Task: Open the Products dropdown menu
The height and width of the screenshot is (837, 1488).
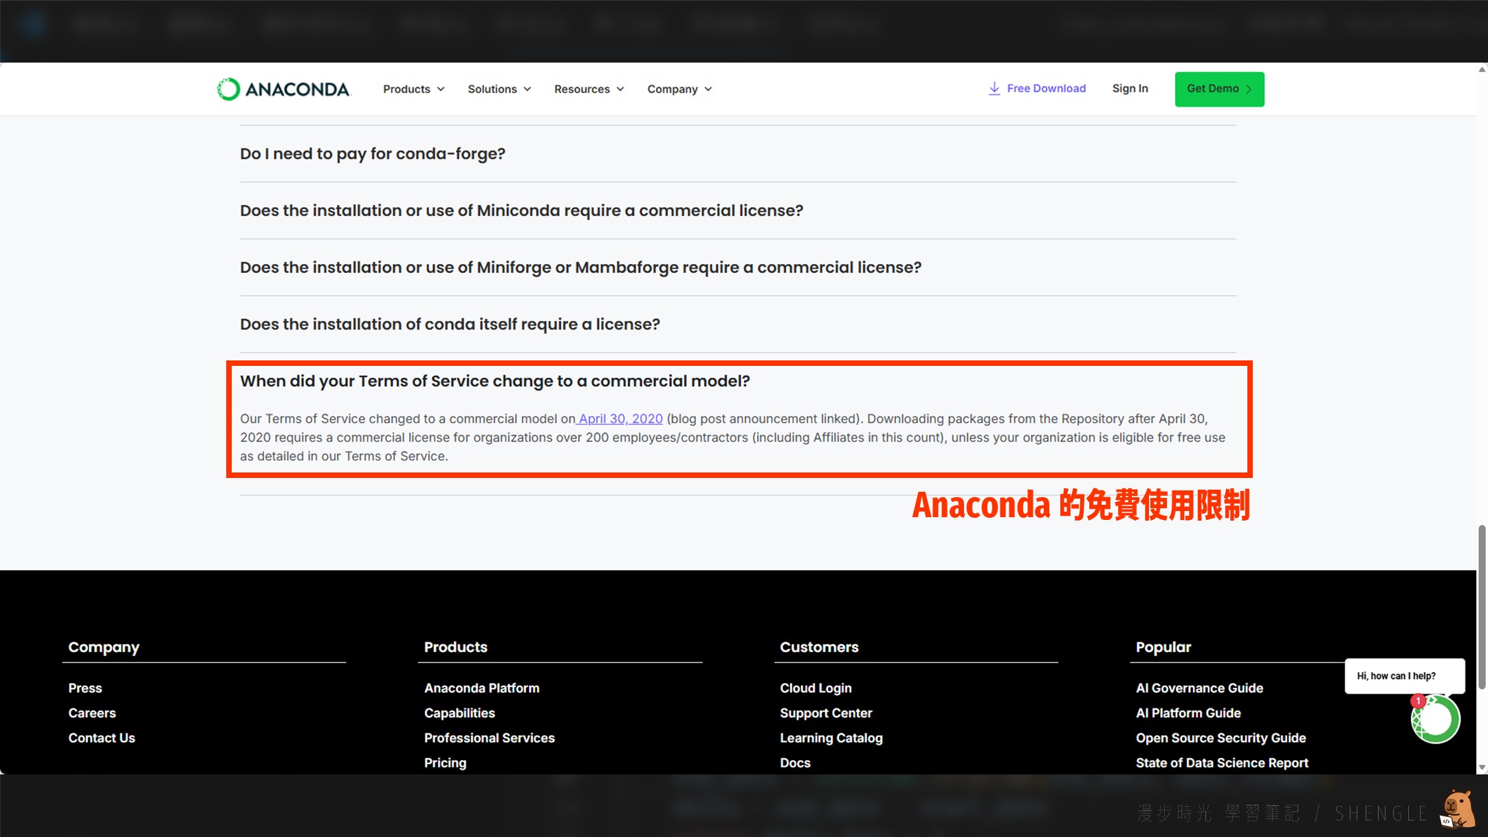Action: click(x=414, y=89)
